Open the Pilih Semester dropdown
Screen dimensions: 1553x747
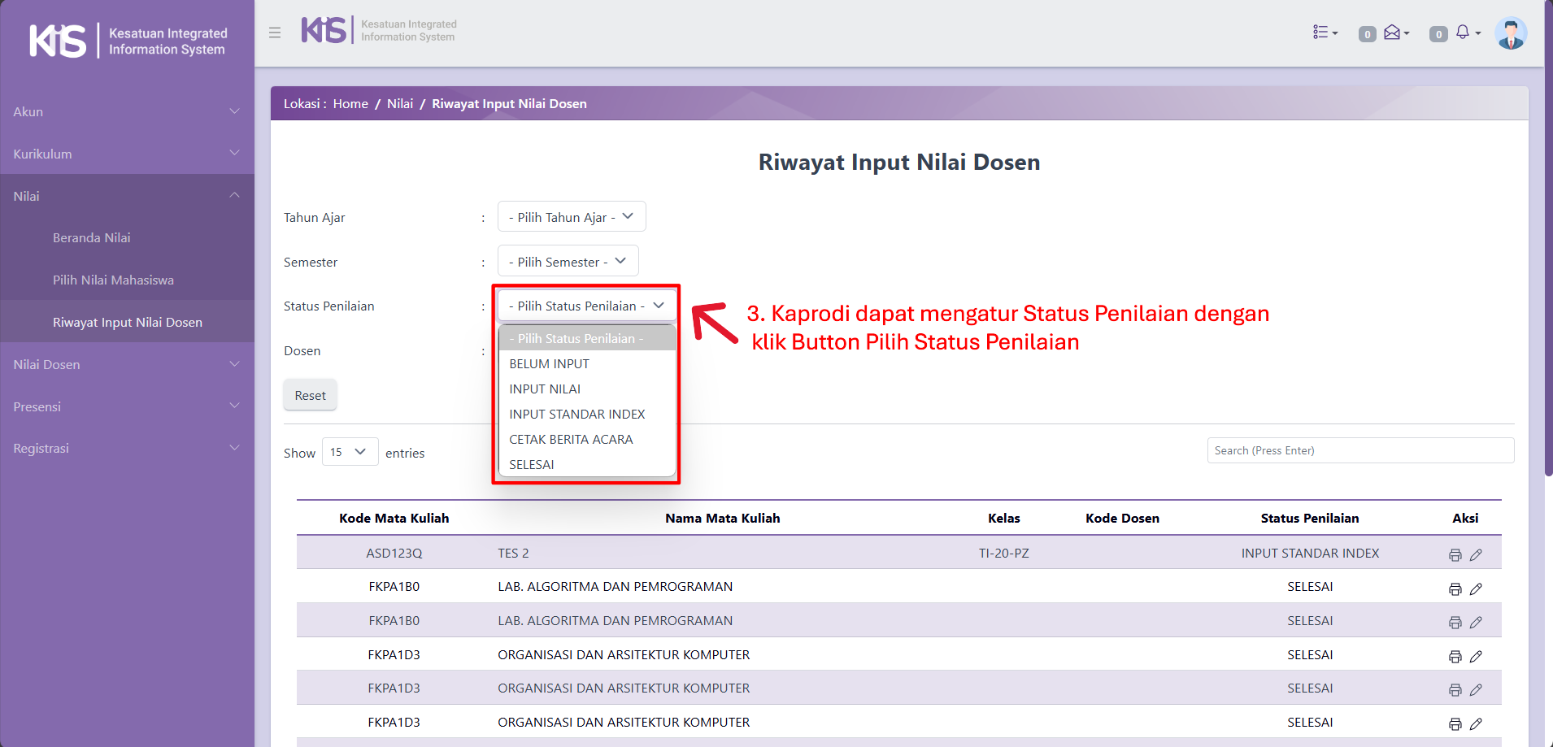568,262
